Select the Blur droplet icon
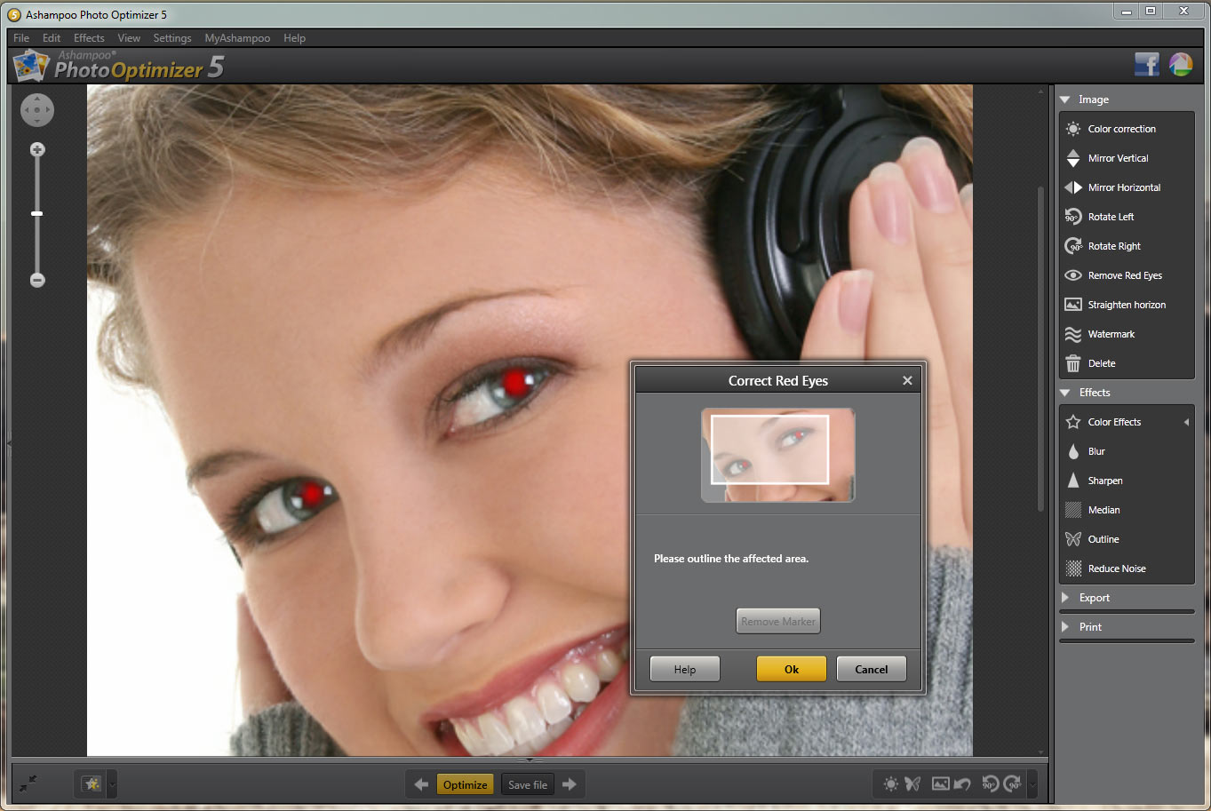 coord(1073,451)
